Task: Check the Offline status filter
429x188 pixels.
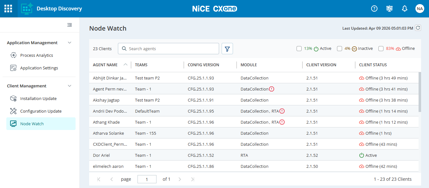Action: (x=381, y=49)
